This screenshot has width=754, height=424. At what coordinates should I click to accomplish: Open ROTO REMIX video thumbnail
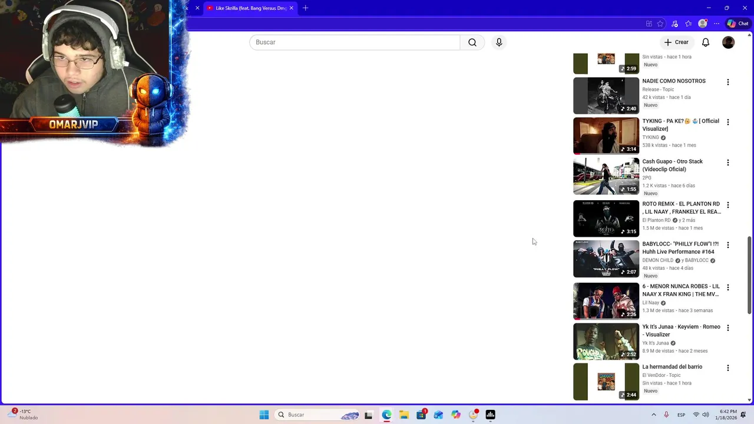[x=606, y=218]
